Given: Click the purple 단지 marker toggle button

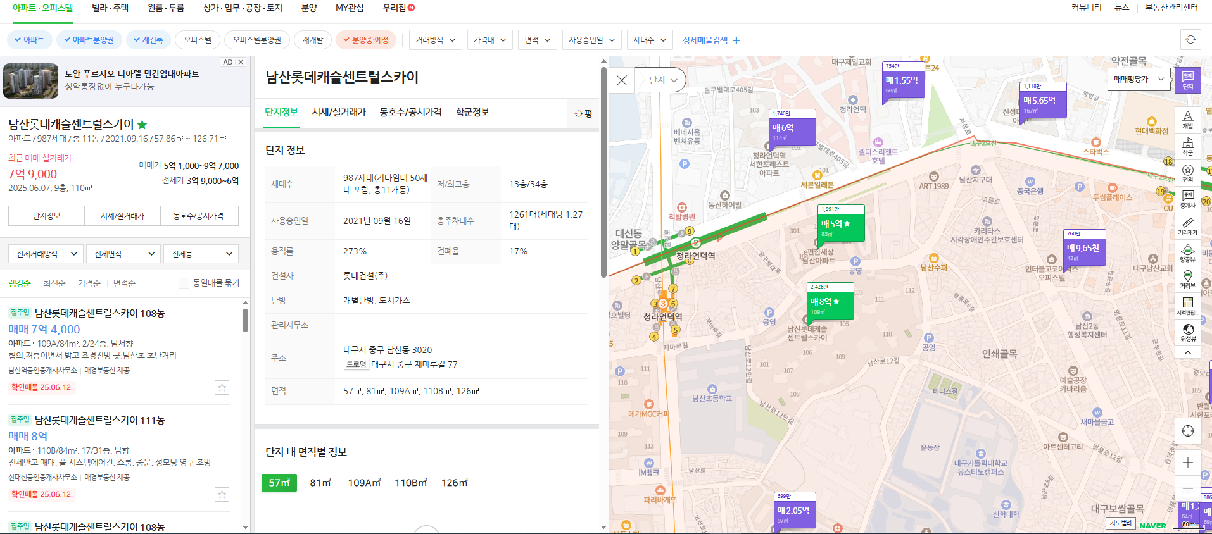Looking at the screenshot, I should pyautogui.click(x=1187, y=80).
